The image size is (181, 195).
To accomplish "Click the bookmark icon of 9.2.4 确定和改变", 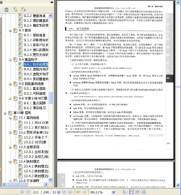I will pos(20,25).
